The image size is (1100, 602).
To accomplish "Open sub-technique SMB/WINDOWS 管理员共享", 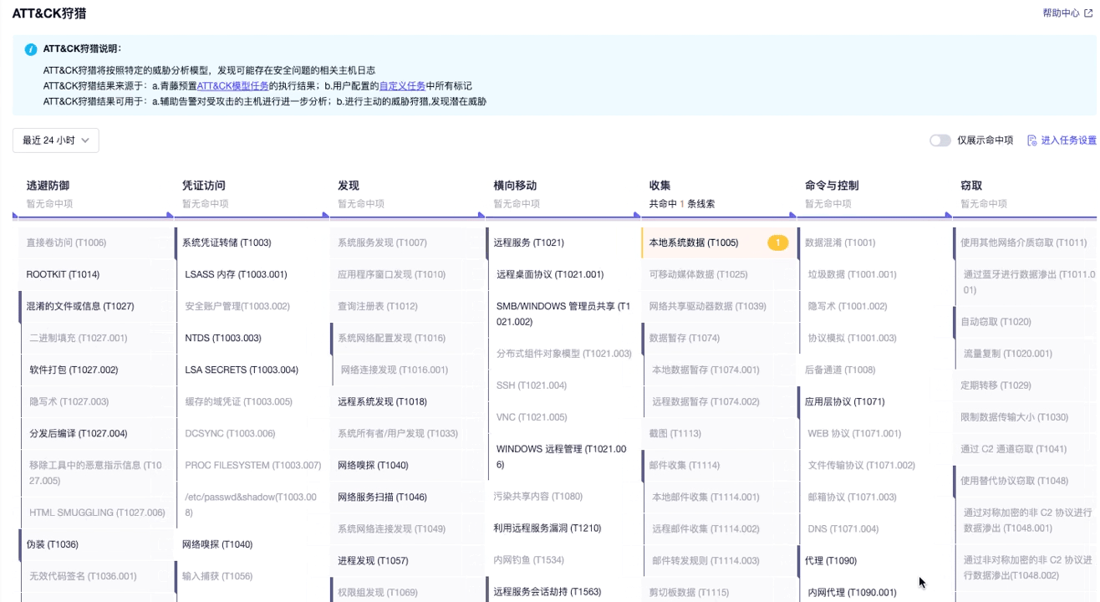I will [x=563, y=314].
